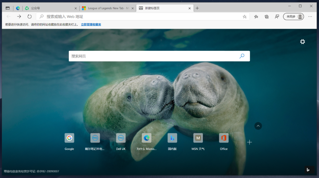Close the 新建标签页 tab
Screen dimensions: 319x178
tap(190, 8)
